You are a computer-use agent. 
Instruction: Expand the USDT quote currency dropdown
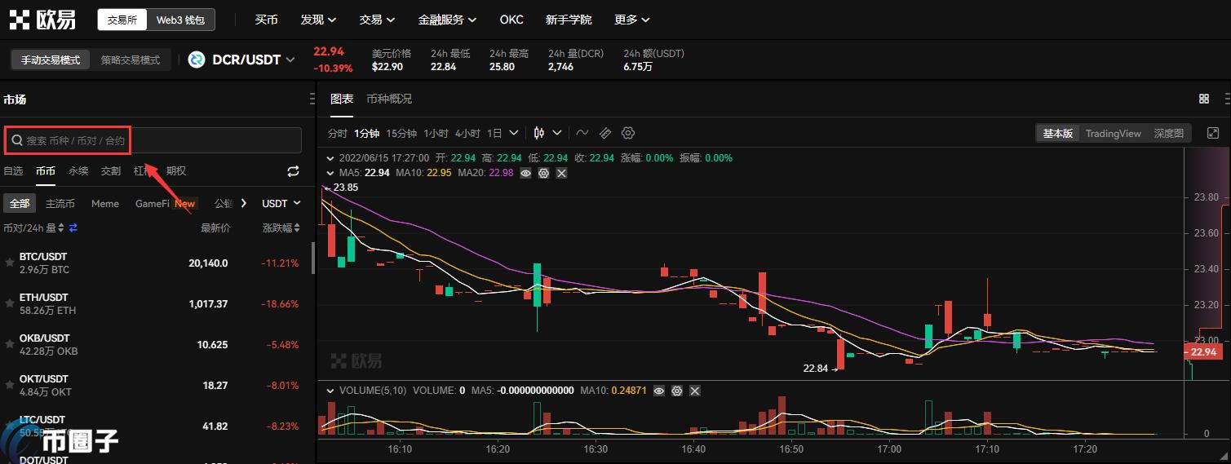coord(281,203)
